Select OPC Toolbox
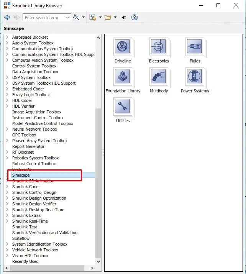 24,135
